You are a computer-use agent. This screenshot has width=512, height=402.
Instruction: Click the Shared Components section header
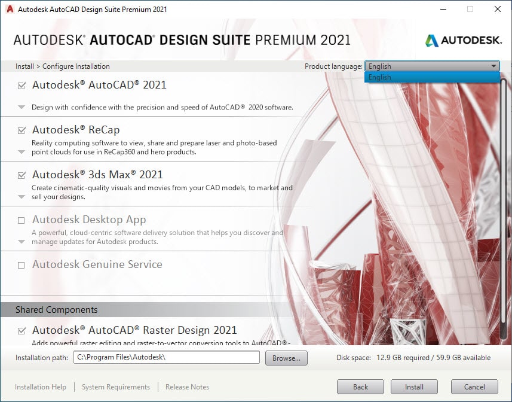(x=57, y=309)
